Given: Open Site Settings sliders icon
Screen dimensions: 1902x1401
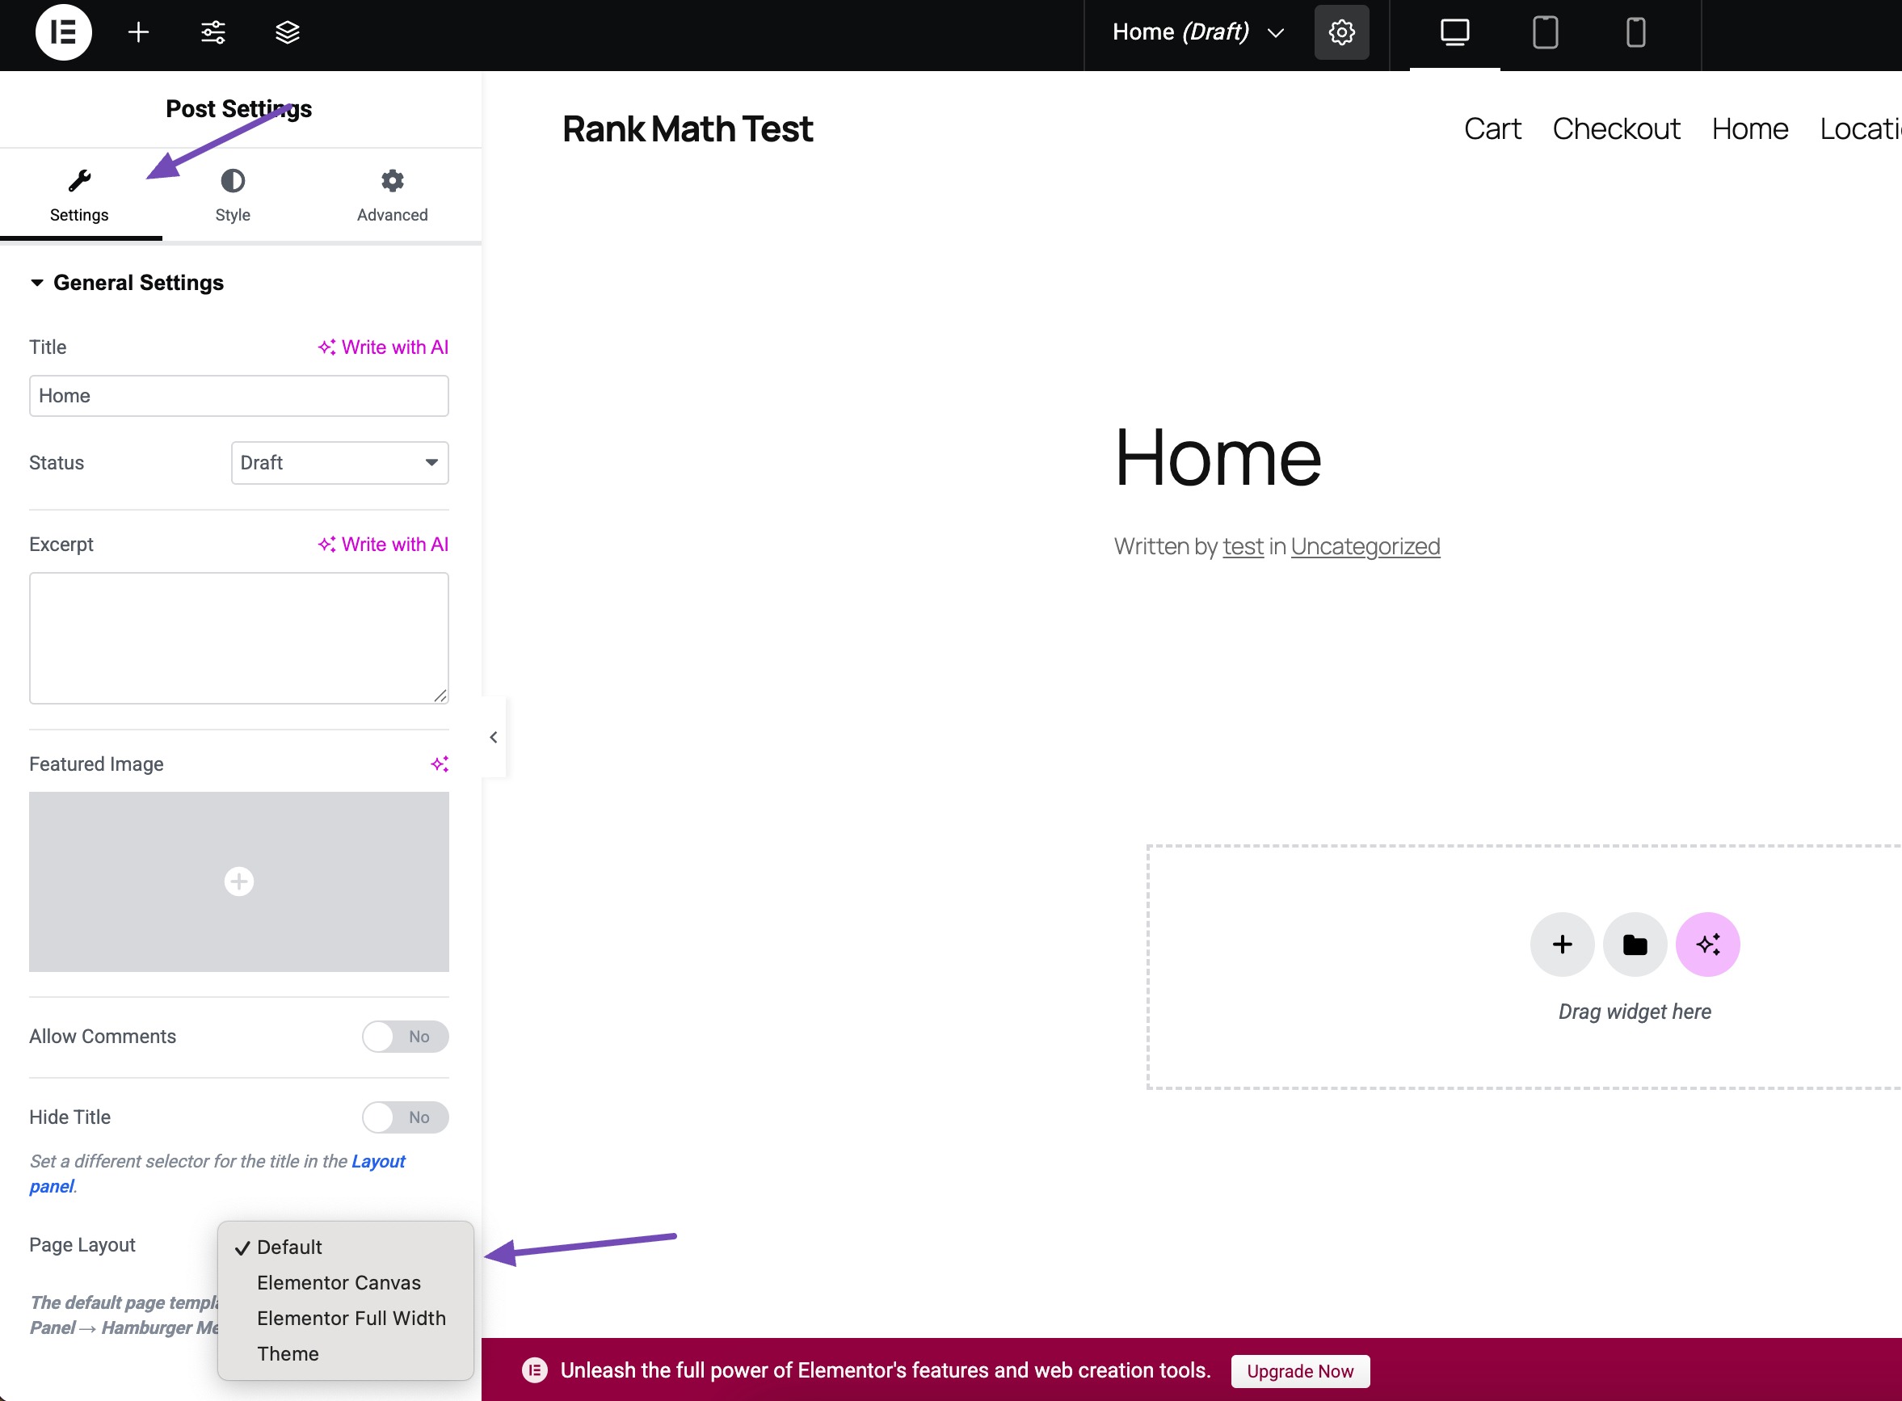Looking at the screenshot, I should click(x=213, y=32).
